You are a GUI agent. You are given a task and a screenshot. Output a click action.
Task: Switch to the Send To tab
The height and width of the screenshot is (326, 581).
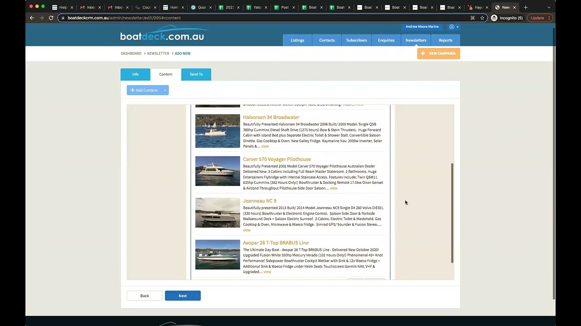click(x=196, y=74)
